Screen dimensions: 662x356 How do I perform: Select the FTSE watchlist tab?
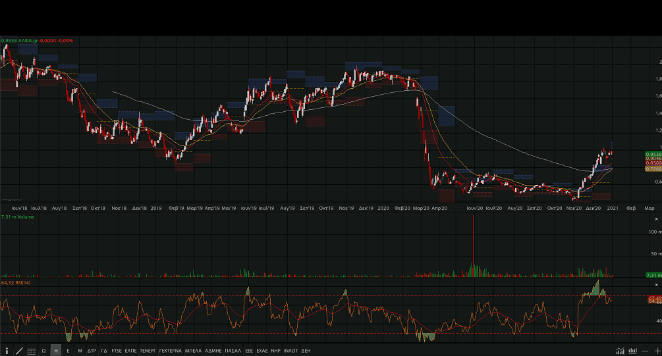point(117,351)
